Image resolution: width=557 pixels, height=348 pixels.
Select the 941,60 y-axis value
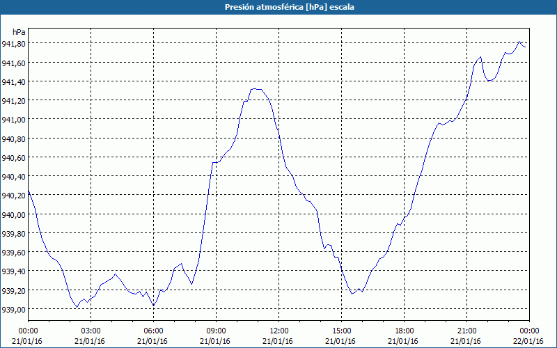[x=13, y=63]
